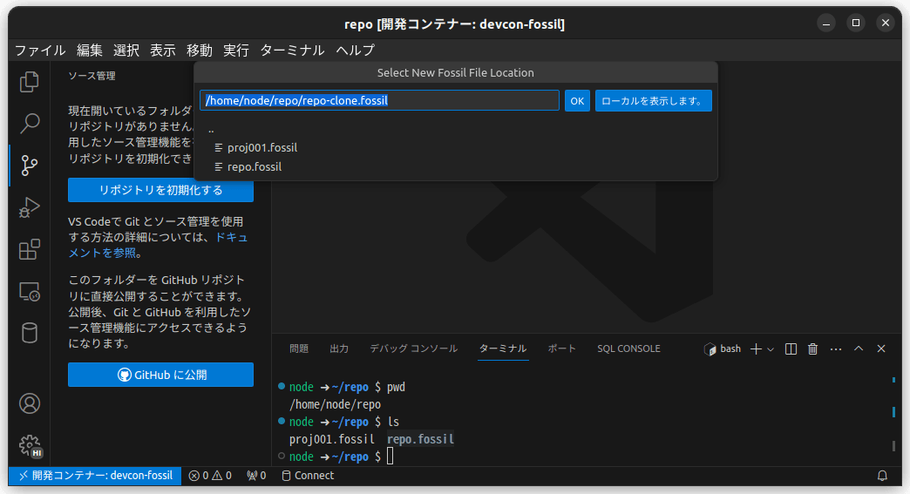Select repo.fossil in file list

tap(456, 167)
